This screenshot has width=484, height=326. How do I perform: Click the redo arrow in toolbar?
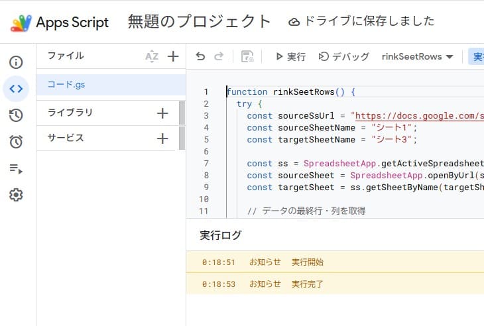point(219,57)
